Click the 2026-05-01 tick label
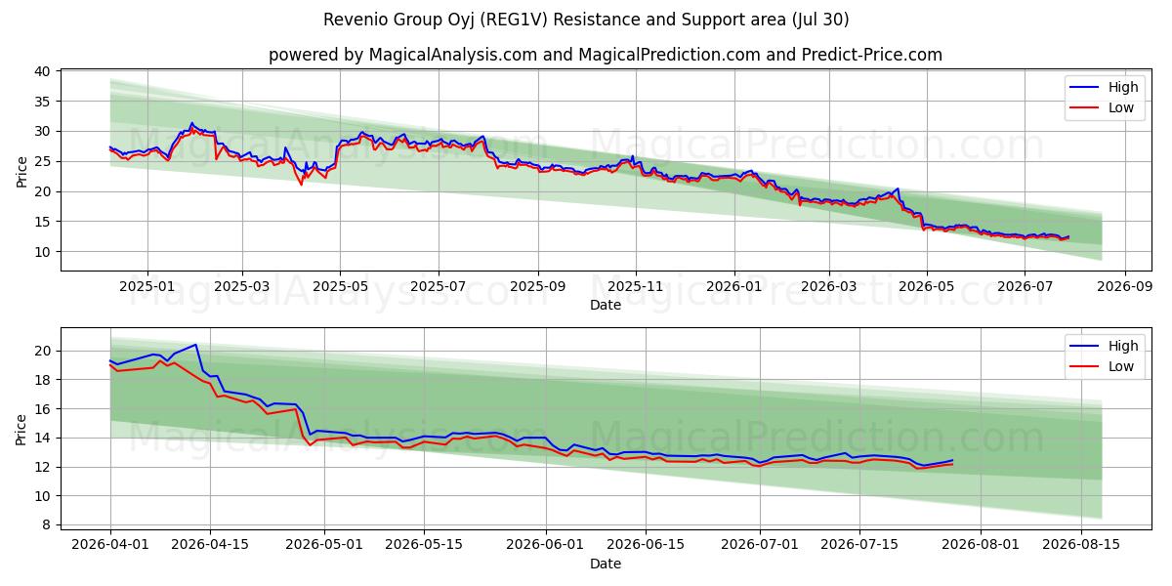The width and height of the screenshot is (1172, 586). coord(324,547)
